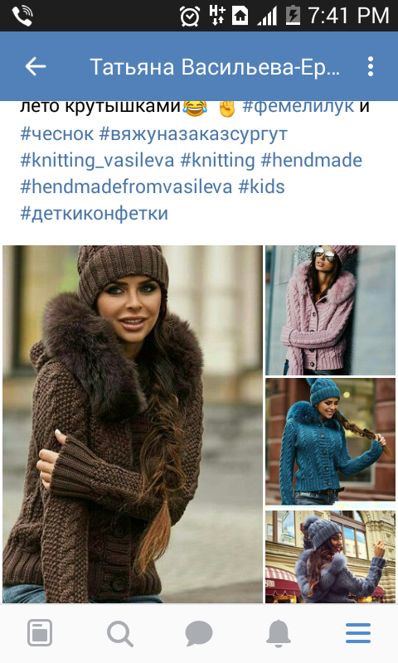This screenshot has width=398, height=663.
Task: Tap the phone call status icon
Action: [x=22, y=16]
